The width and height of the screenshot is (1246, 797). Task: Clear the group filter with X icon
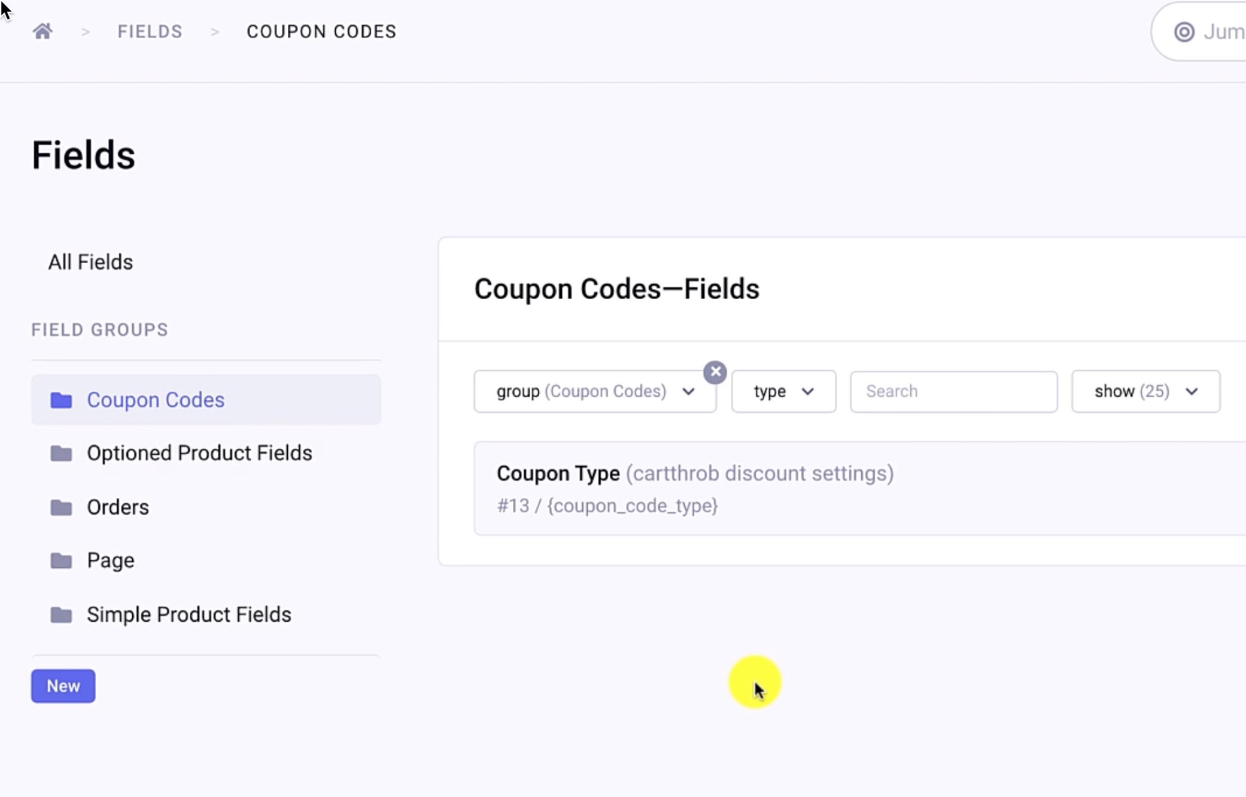715,373
